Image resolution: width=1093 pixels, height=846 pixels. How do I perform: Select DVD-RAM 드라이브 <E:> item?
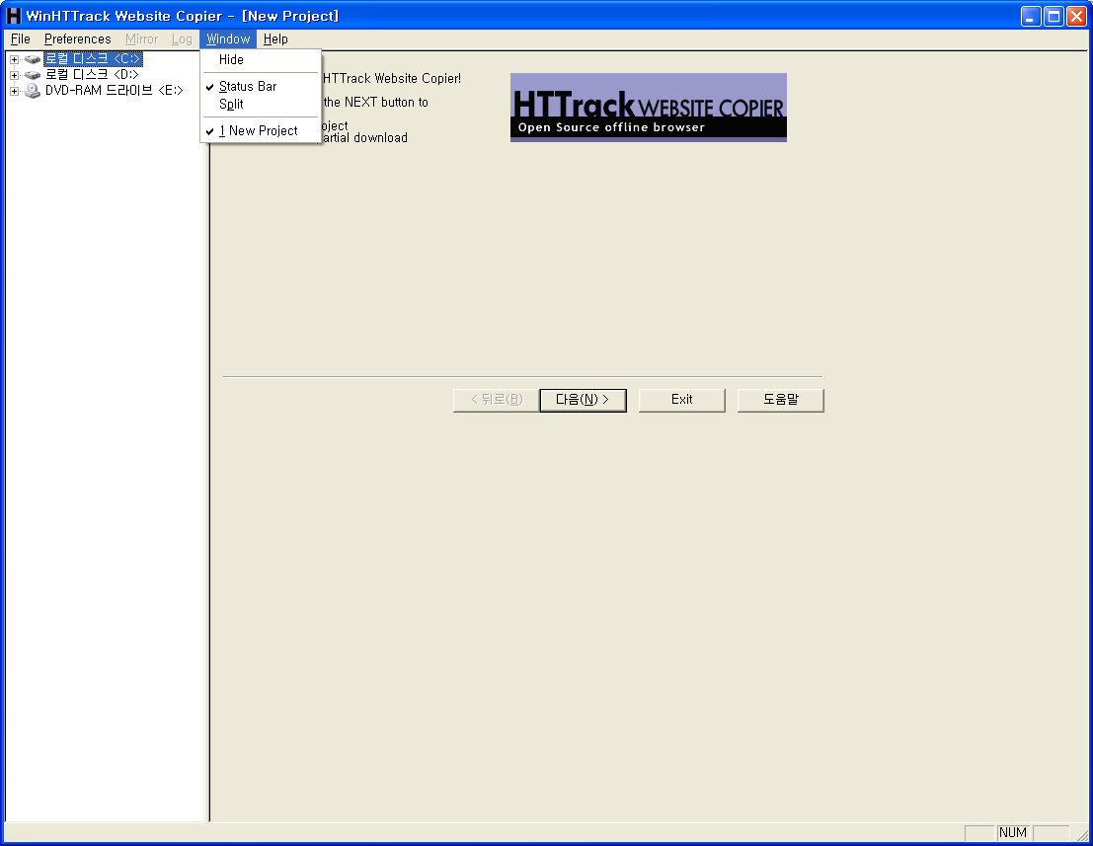click(115, 91)
